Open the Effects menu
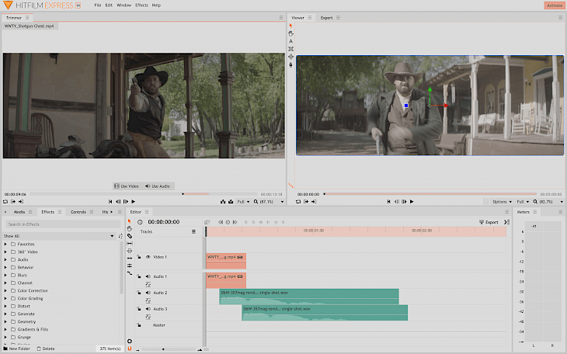 coord(141,5)
